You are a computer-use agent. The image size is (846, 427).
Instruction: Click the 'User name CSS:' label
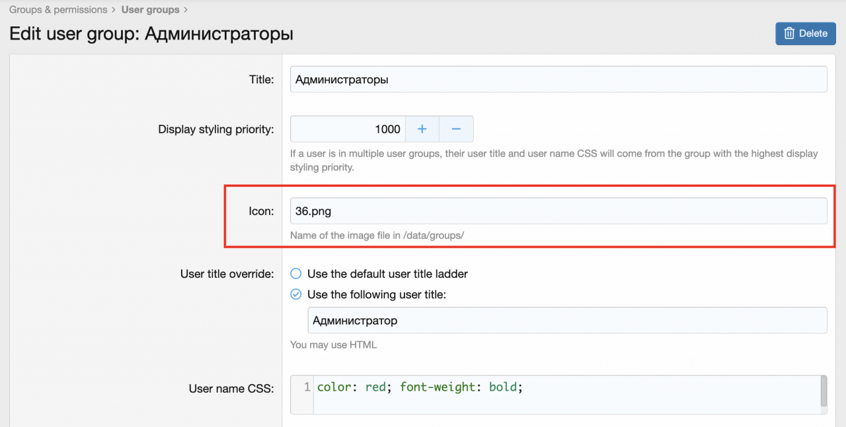(231, 389)
